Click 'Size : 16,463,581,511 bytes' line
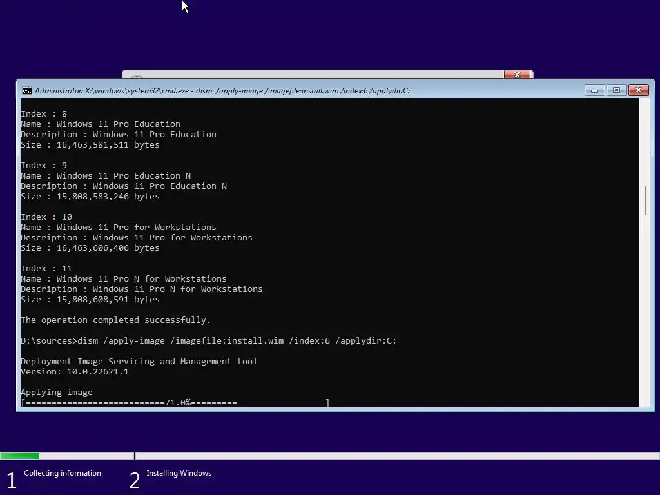 pyautogui.click(x=90, y=145)
